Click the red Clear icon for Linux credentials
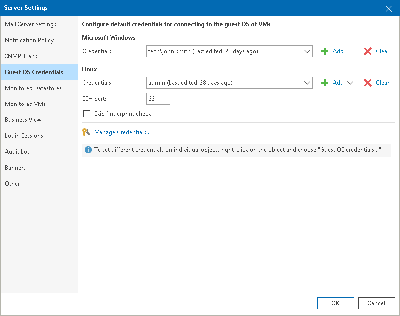The height and width of the screenshot is (316, 400). point(367,82)
